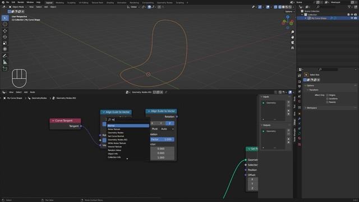The height and width of the screenshot is (202, 359).
Task: Choose the Move tool in viewport toolbar
Action: click(5, 31)
